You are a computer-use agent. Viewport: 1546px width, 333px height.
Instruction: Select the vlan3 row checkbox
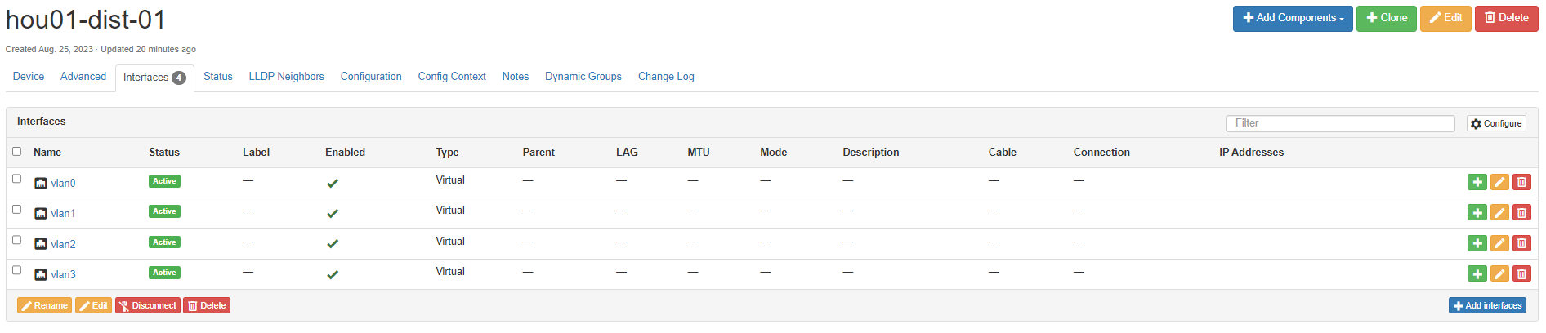tap(16, 270)
